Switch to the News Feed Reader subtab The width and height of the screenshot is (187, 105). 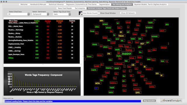[x=65, y=8]
